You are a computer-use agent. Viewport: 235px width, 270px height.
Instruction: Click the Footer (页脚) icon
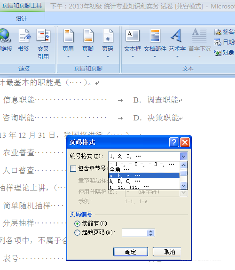pyautogui.click(x=88, y=36)
